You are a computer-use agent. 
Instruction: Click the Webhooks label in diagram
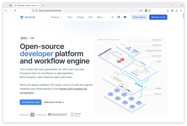click(x=157, y=45)
